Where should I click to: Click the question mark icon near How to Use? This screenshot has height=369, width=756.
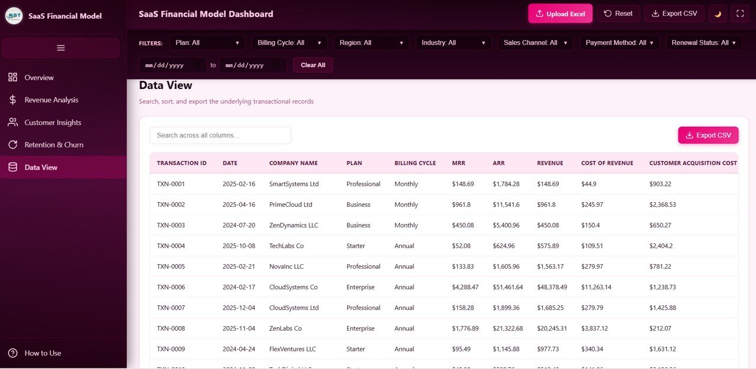[12, 353]
